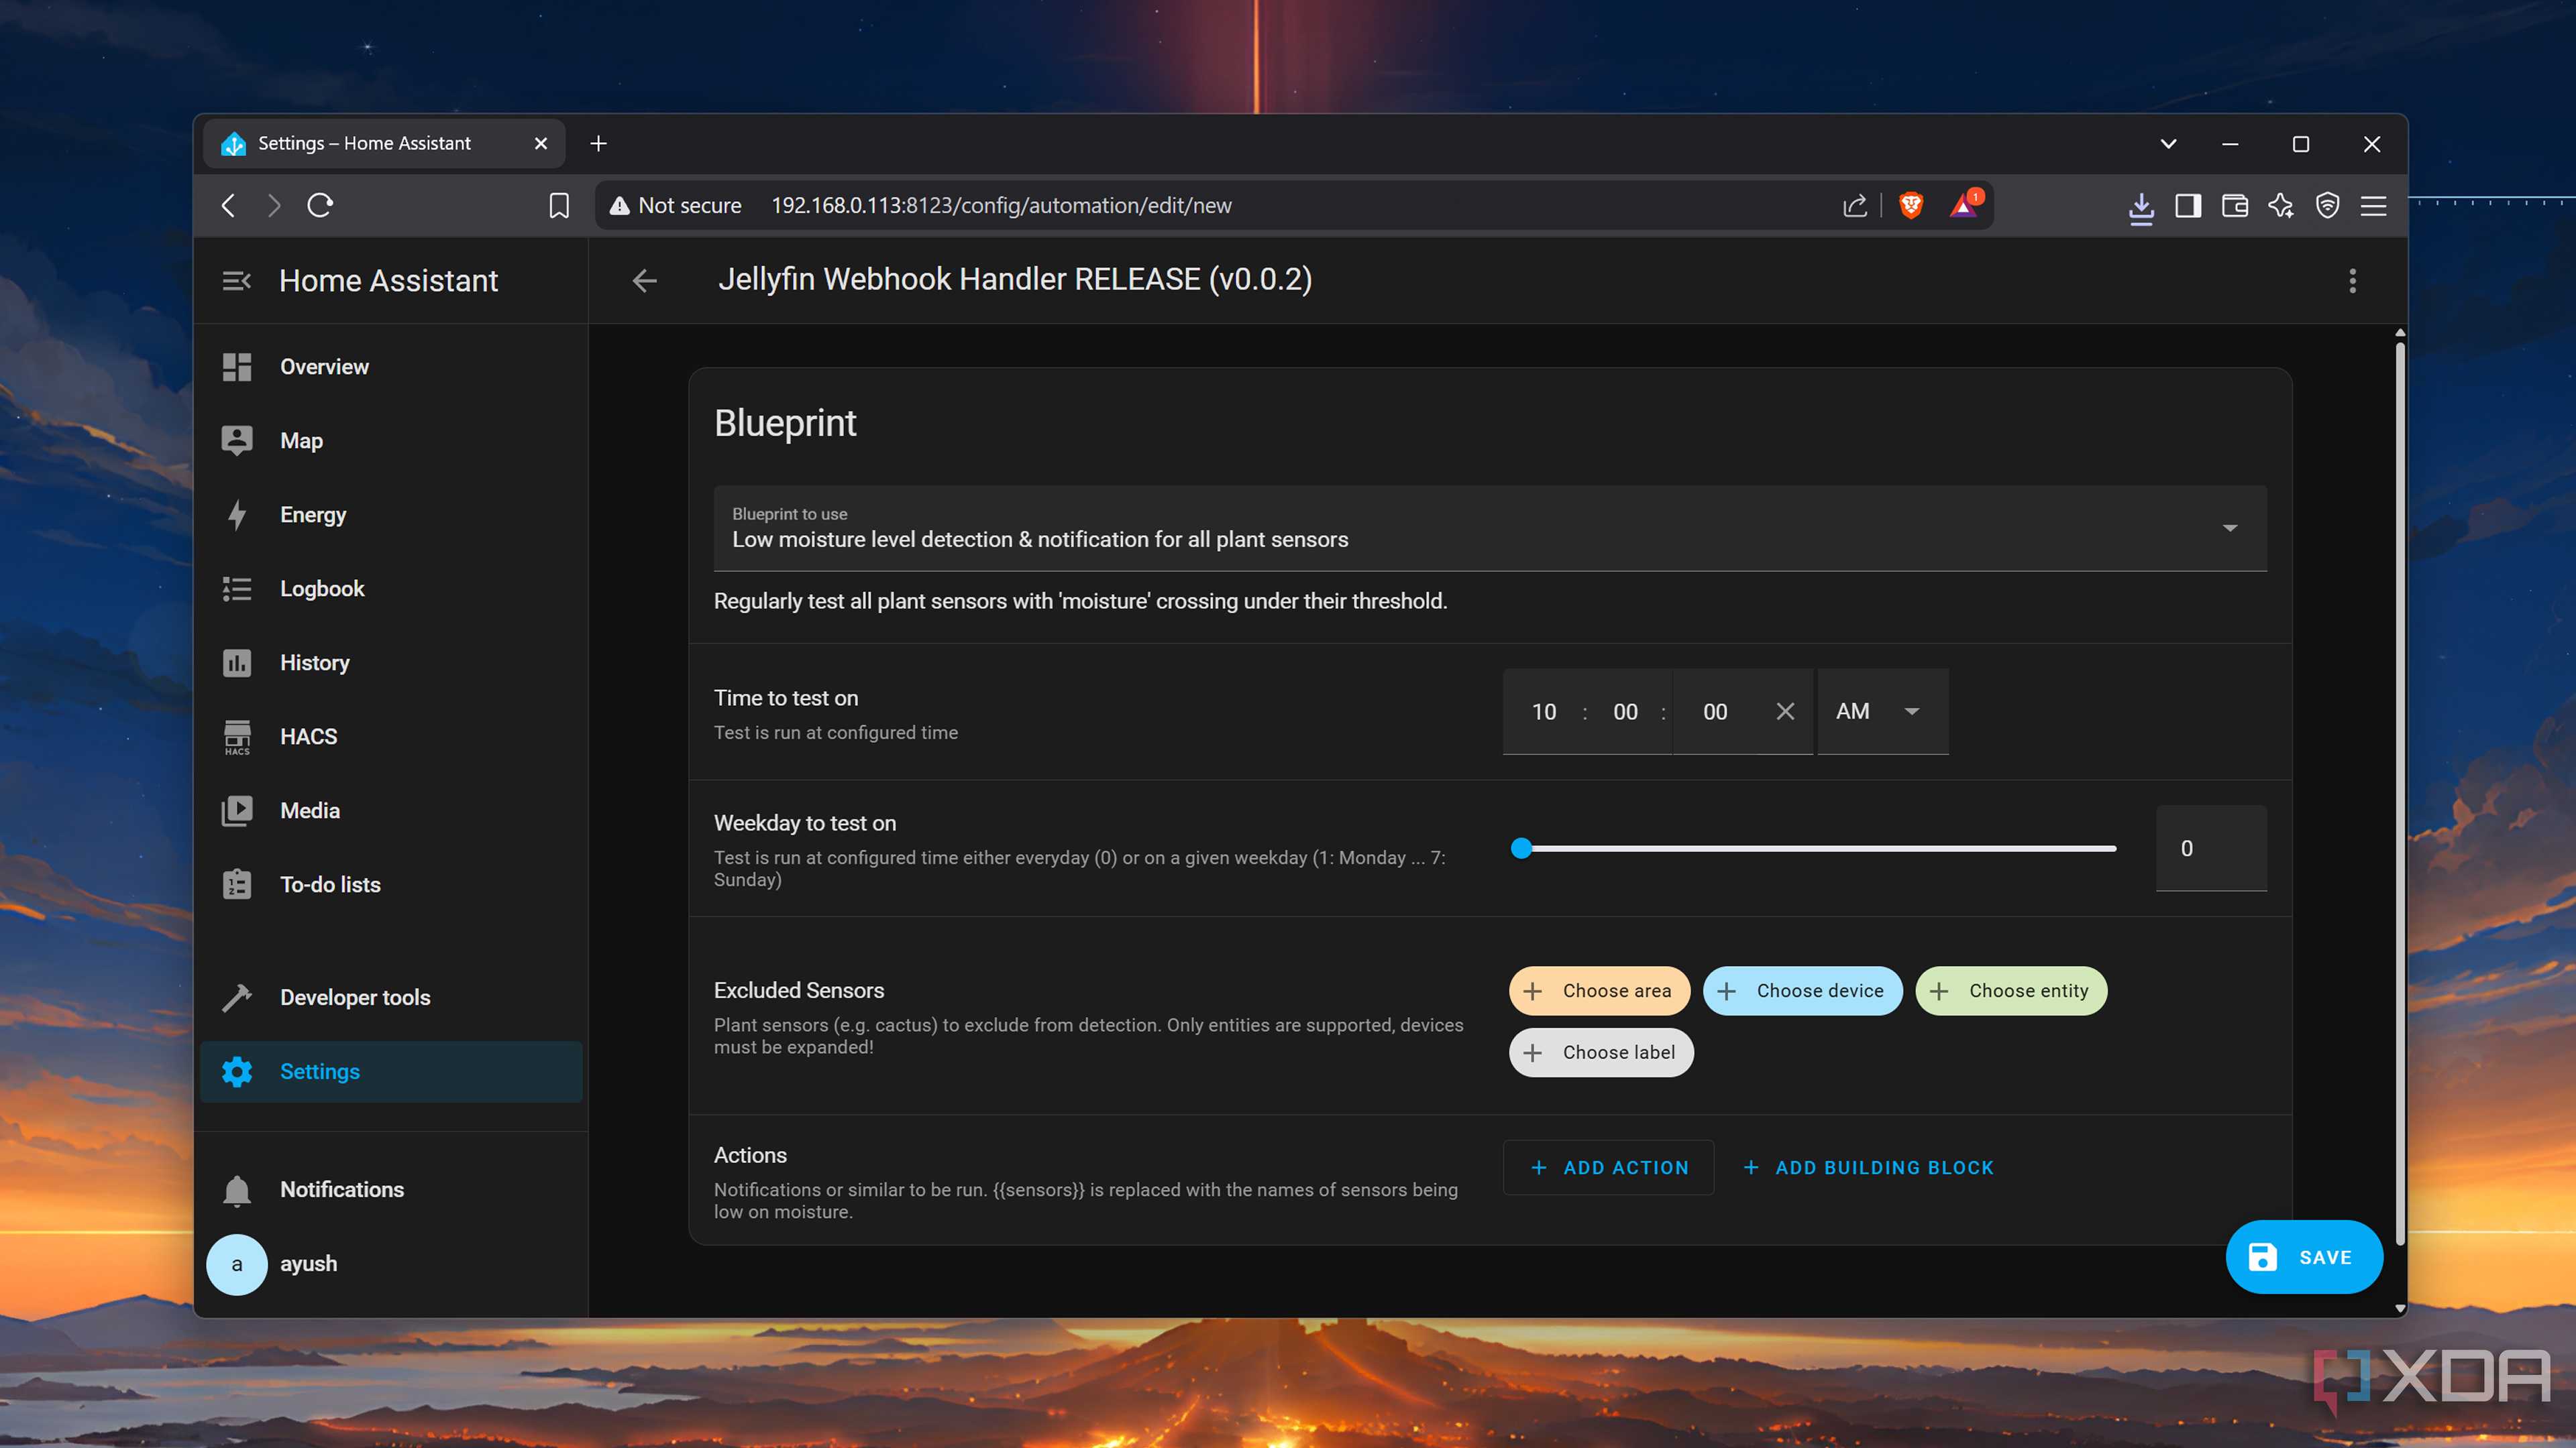This screenshot has width=2576, height=1448.
Task: Select Settings in the sidebar
Action: [391, 1071]
